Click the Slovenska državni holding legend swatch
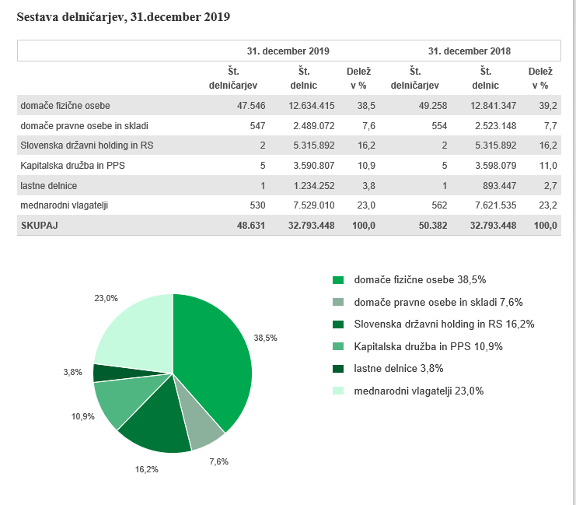 tap(338, 324)
